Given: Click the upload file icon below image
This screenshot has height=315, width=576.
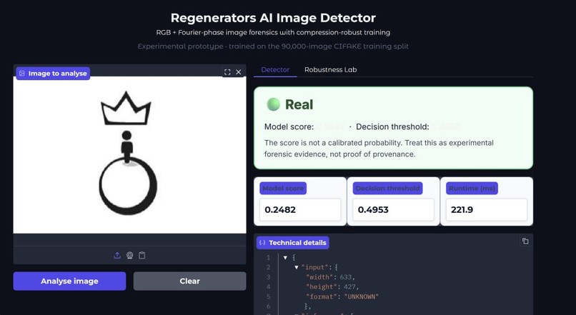Looking at the screenshot, I should 117,255.
